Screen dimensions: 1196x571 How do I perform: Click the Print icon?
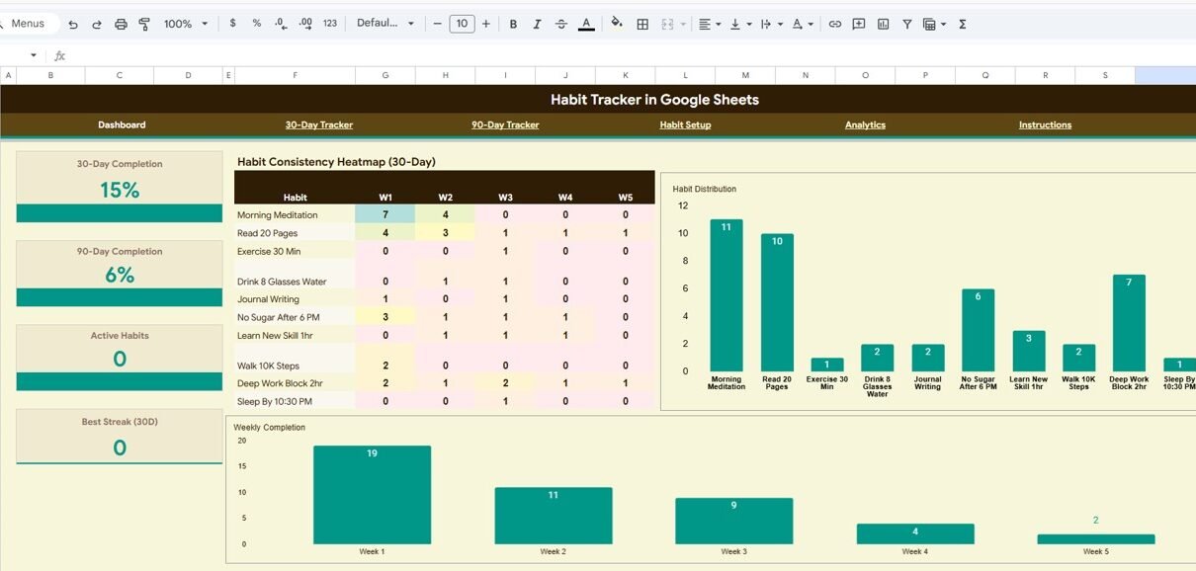point(121,24)
